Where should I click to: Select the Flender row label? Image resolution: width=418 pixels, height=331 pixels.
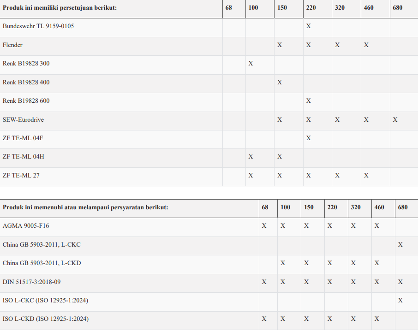click(12, 45)
